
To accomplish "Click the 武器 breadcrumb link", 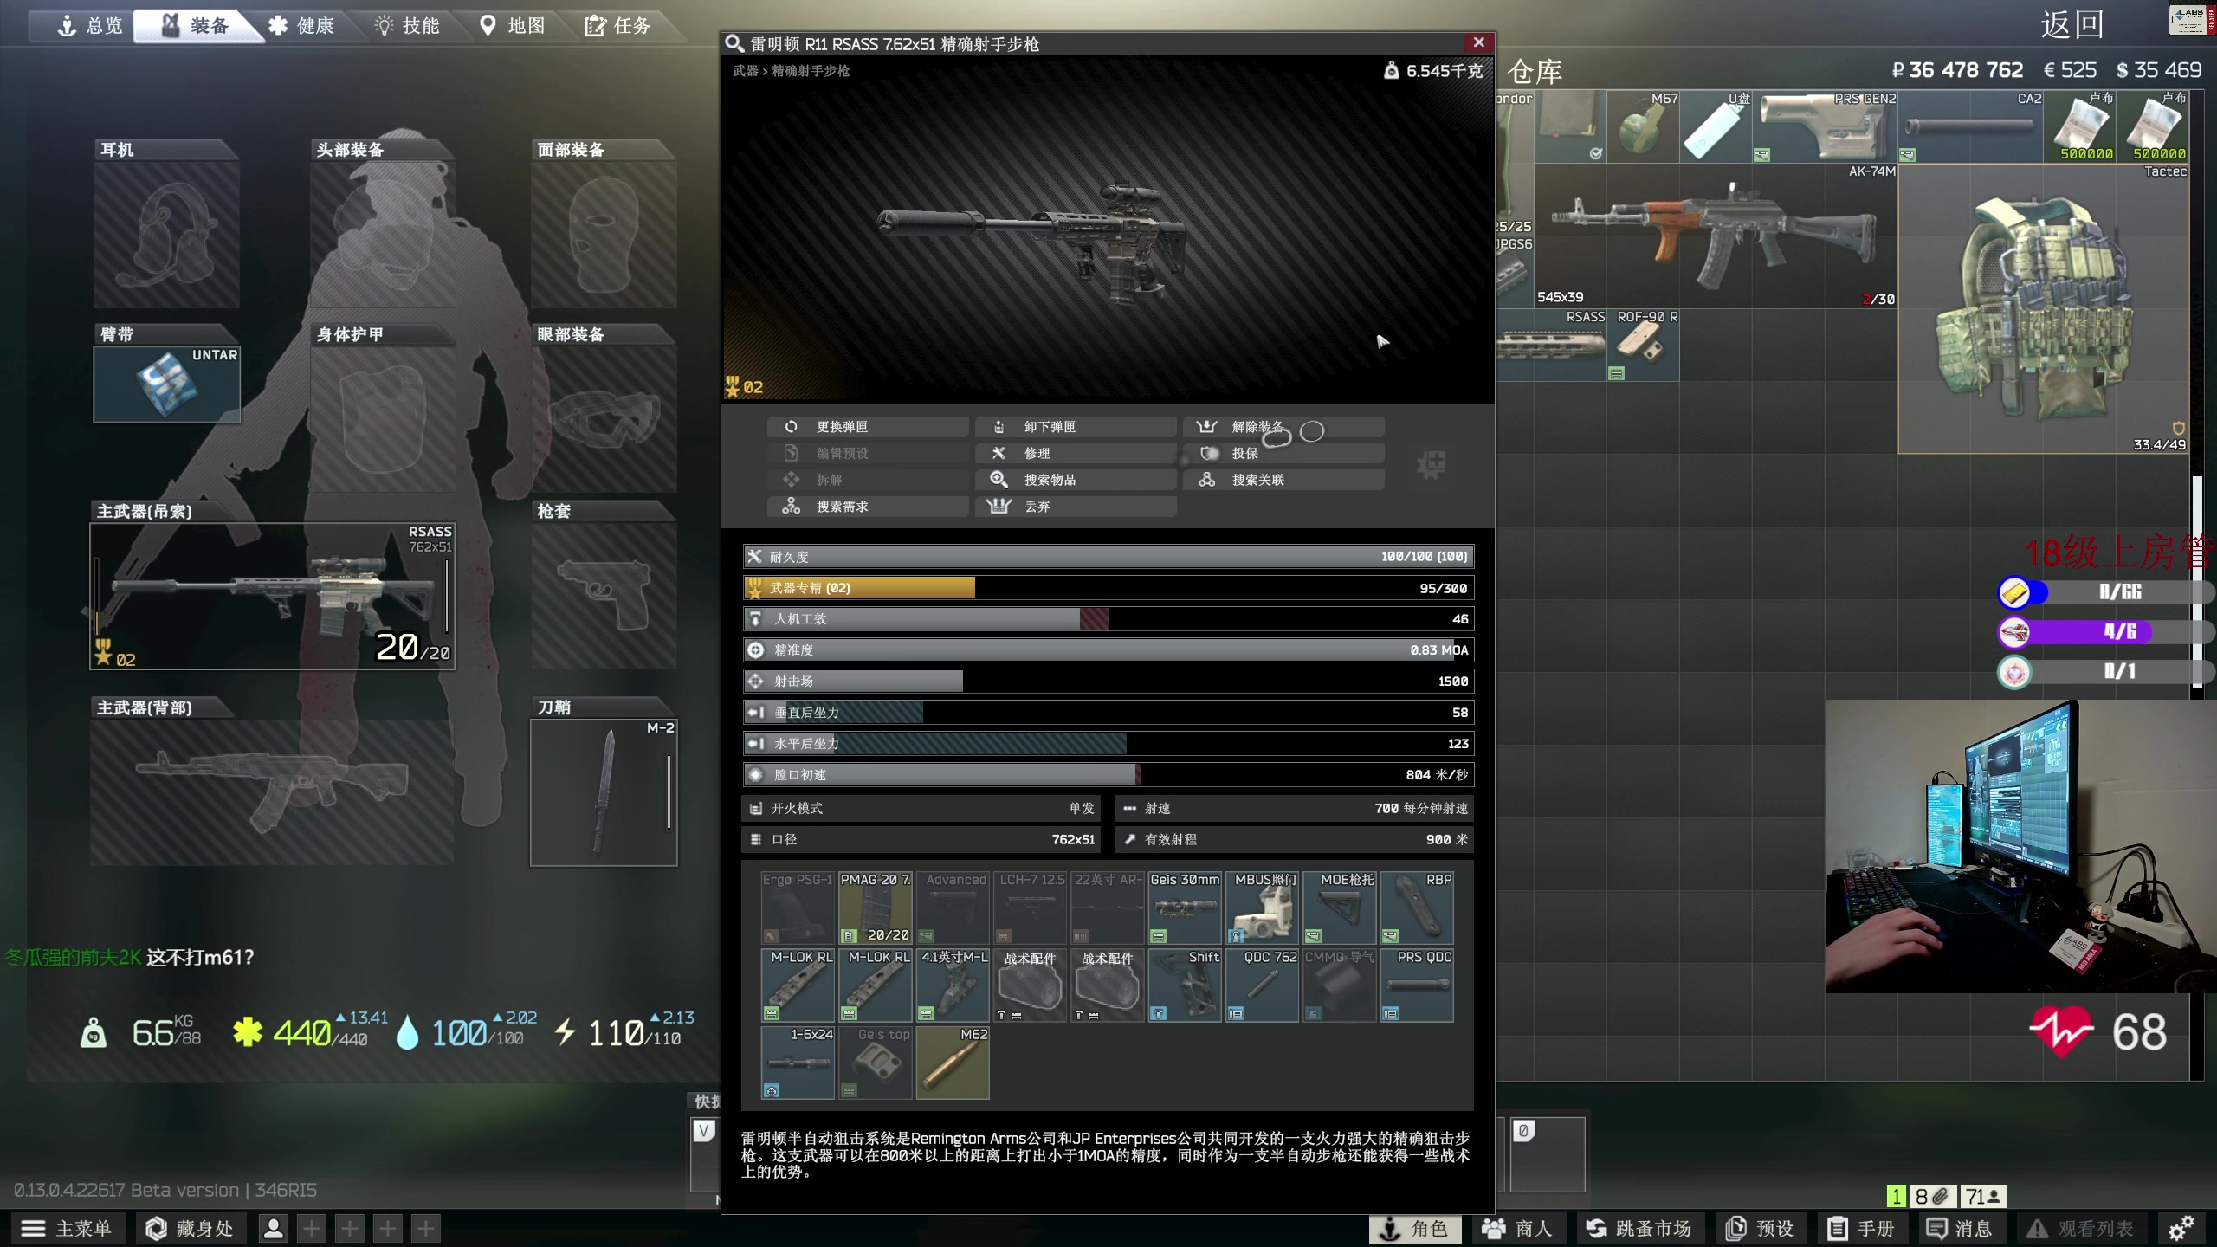I will [745, 71].
